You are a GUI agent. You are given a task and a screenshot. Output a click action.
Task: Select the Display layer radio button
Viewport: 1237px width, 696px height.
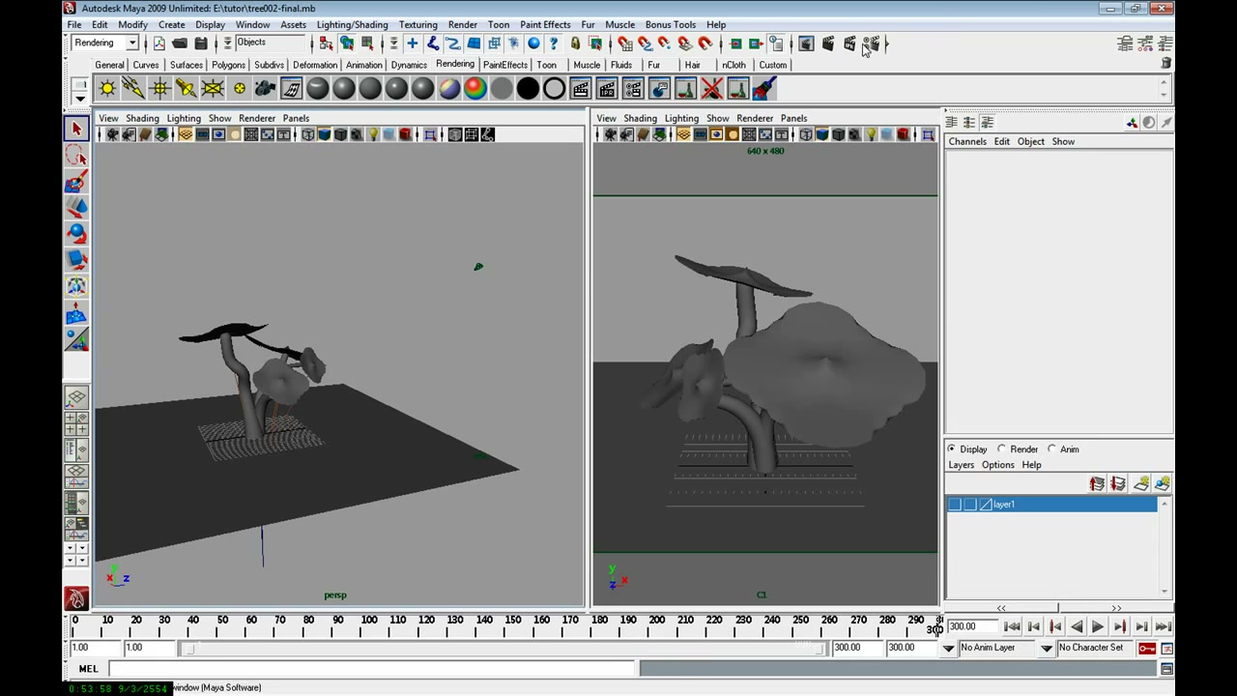click(x=952, y=449)
